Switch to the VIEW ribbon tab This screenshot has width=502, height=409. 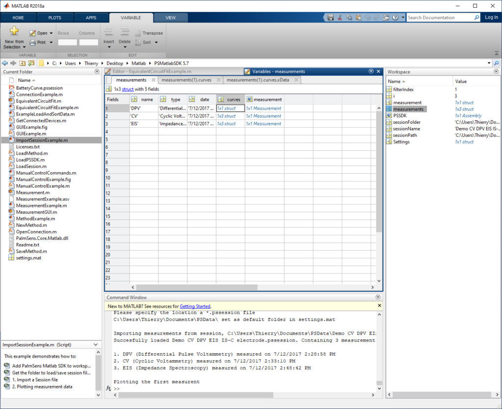coord(170,17)
